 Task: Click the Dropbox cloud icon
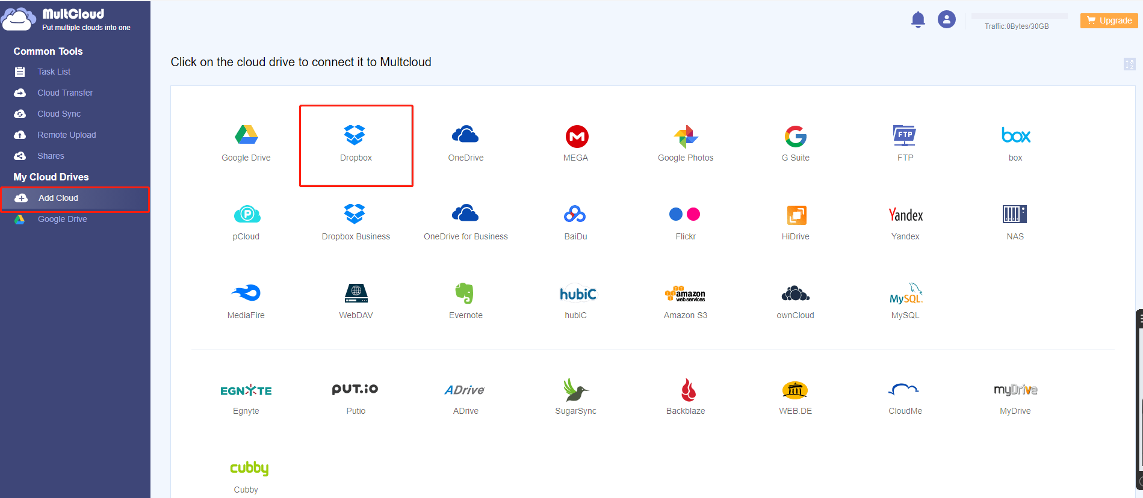coord(355,135)
